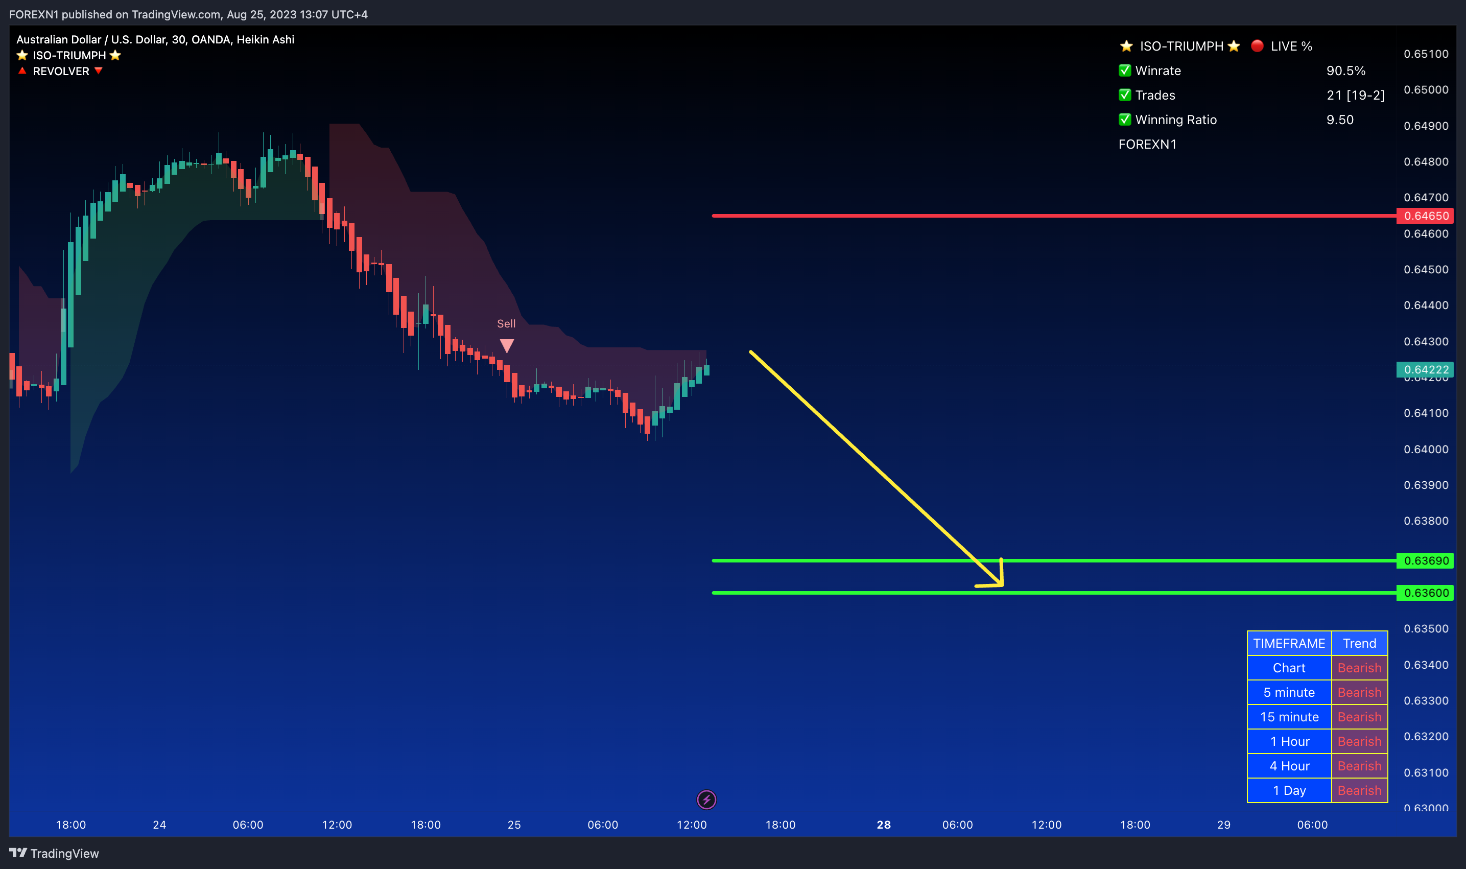Screen dimensions: 1466x869
Task: Click the 4 Hour timeframe cell
Action: point(1289,766)
